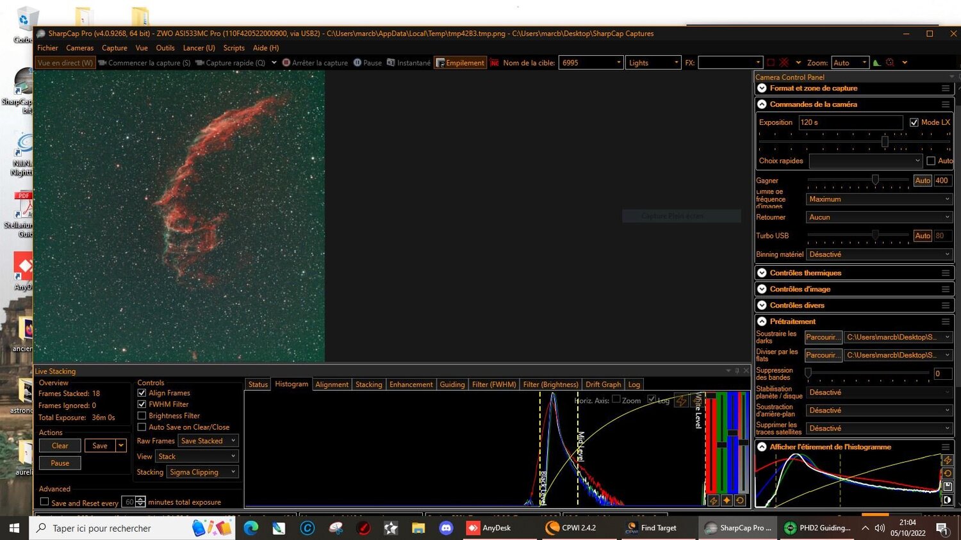Click Parcourir for Diviser par les flats
961x540 pixels.
[x=823, y=355]
